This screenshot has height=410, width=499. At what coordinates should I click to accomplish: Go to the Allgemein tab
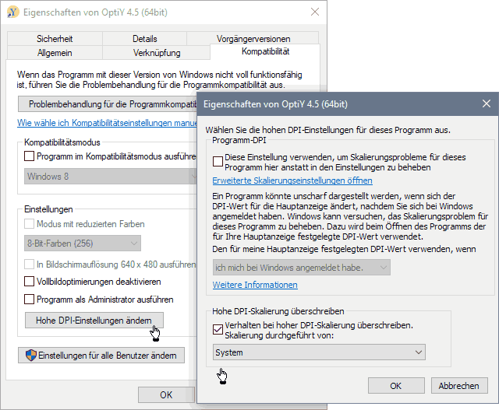55,53
